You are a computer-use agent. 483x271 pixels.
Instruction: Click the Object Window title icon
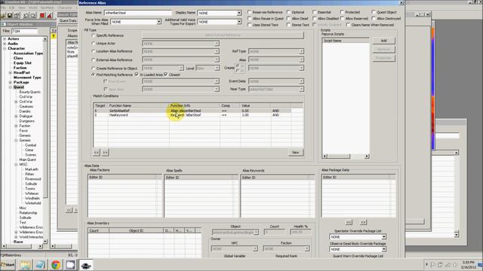pyautogui.click(x=4, y=24)
